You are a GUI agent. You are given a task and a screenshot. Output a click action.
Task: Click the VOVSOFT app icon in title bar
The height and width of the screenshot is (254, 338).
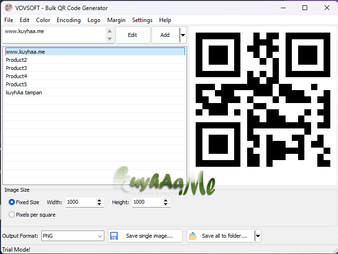9,8
